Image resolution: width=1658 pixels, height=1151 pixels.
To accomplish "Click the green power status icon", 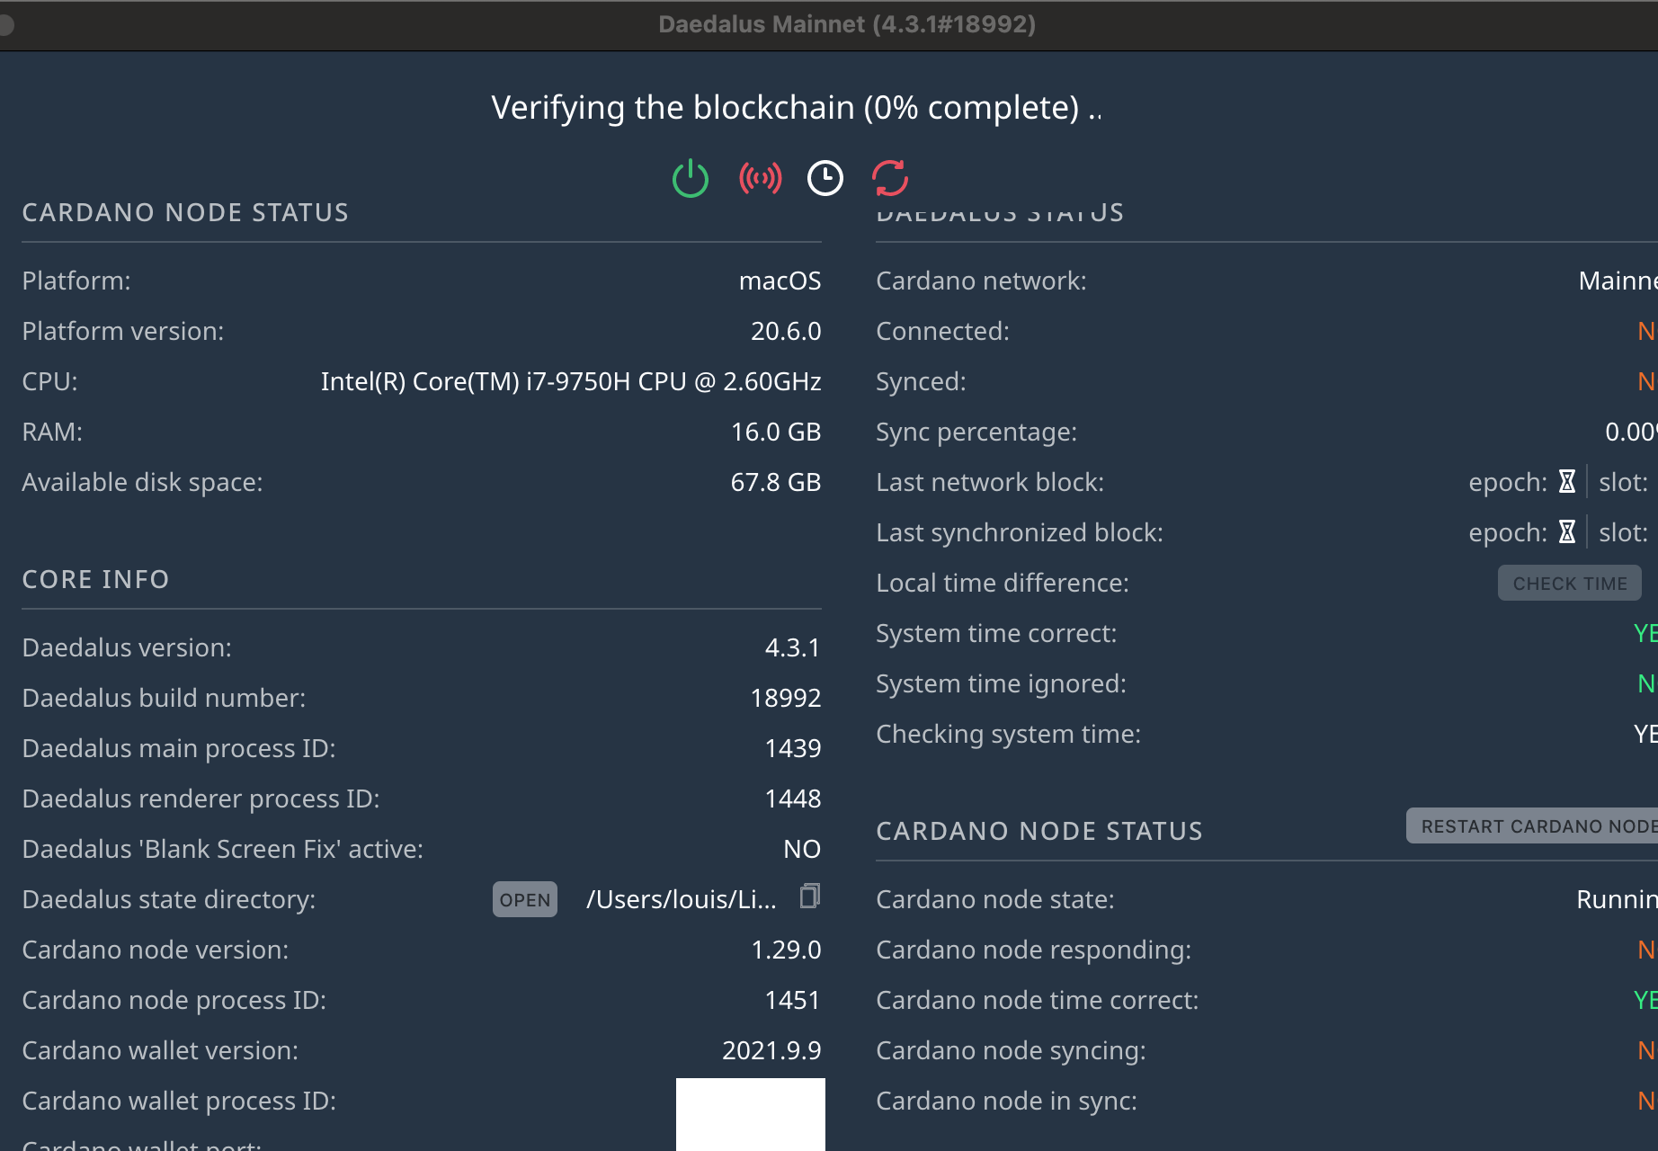I will coord(691,178).
